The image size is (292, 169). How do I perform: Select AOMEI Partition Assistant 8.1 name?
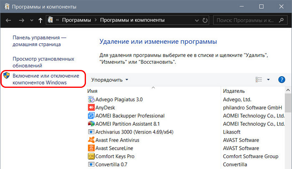pos(128,124)
